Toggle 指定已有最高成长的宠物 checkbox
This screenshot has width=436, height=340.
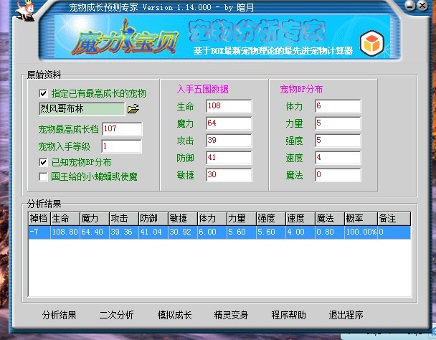point(44,93)
